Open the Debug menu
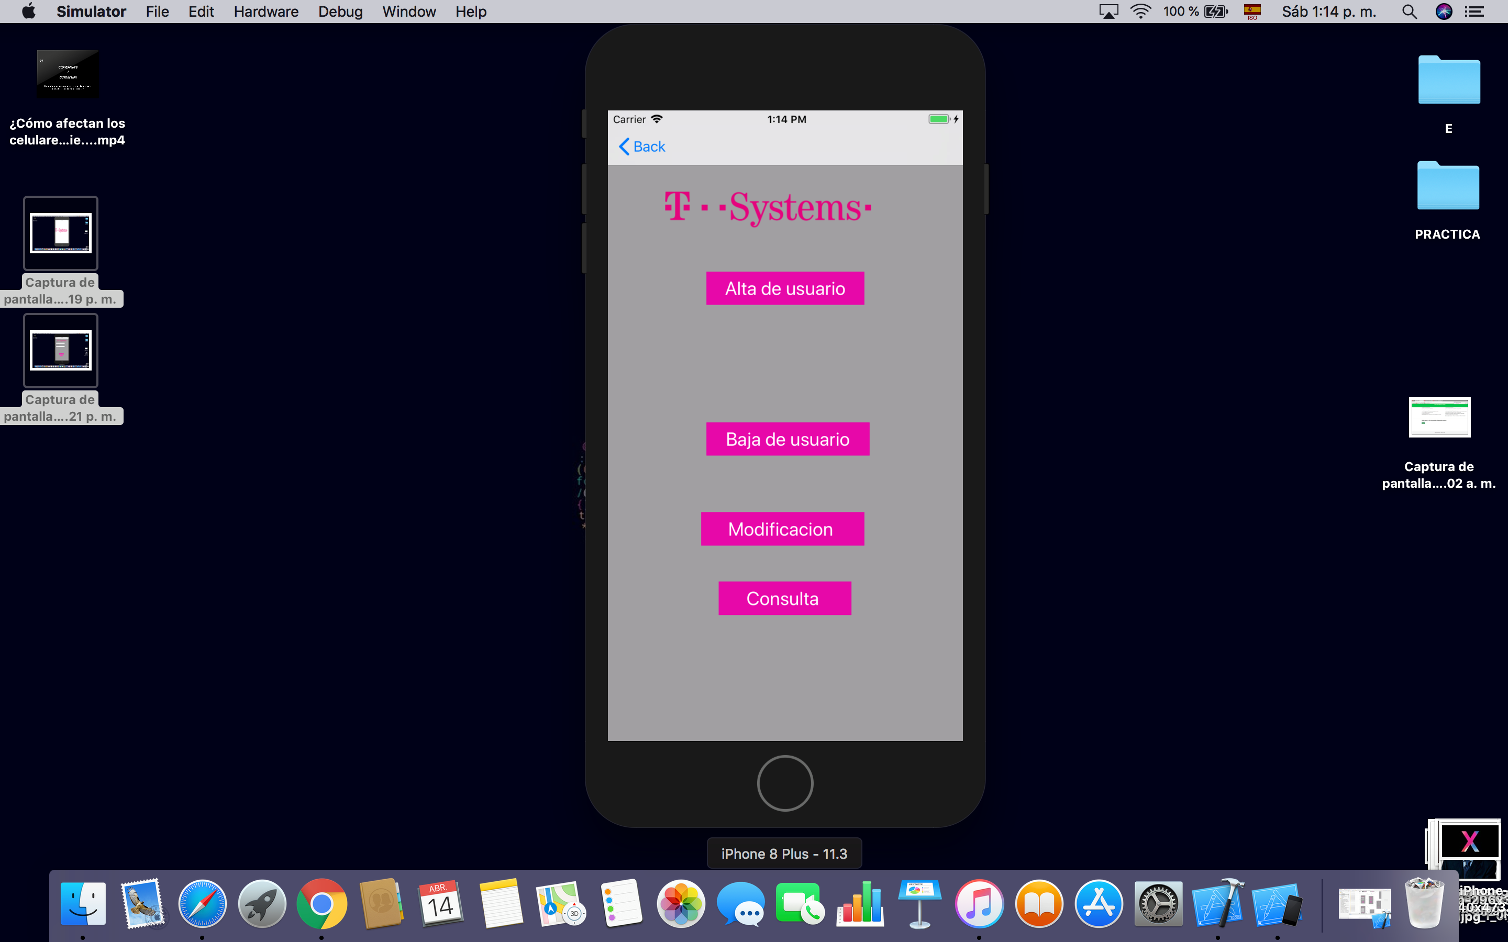This screenshot has width=1508, height=942. click(x=340, y=12)
